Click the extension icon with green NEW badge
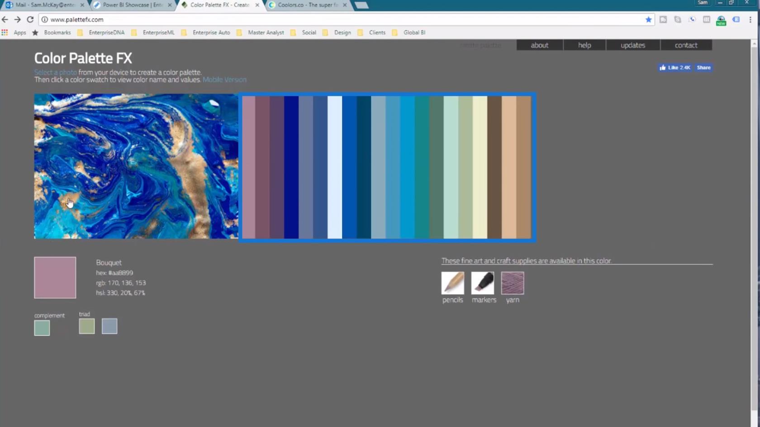 [721, 20]
